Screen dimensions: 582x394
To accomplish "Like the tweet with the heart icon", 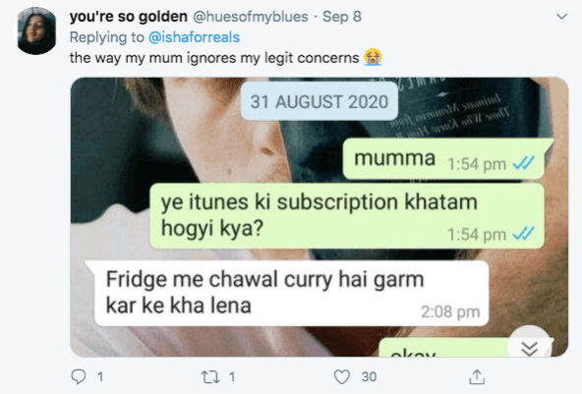I will point(341,377).
